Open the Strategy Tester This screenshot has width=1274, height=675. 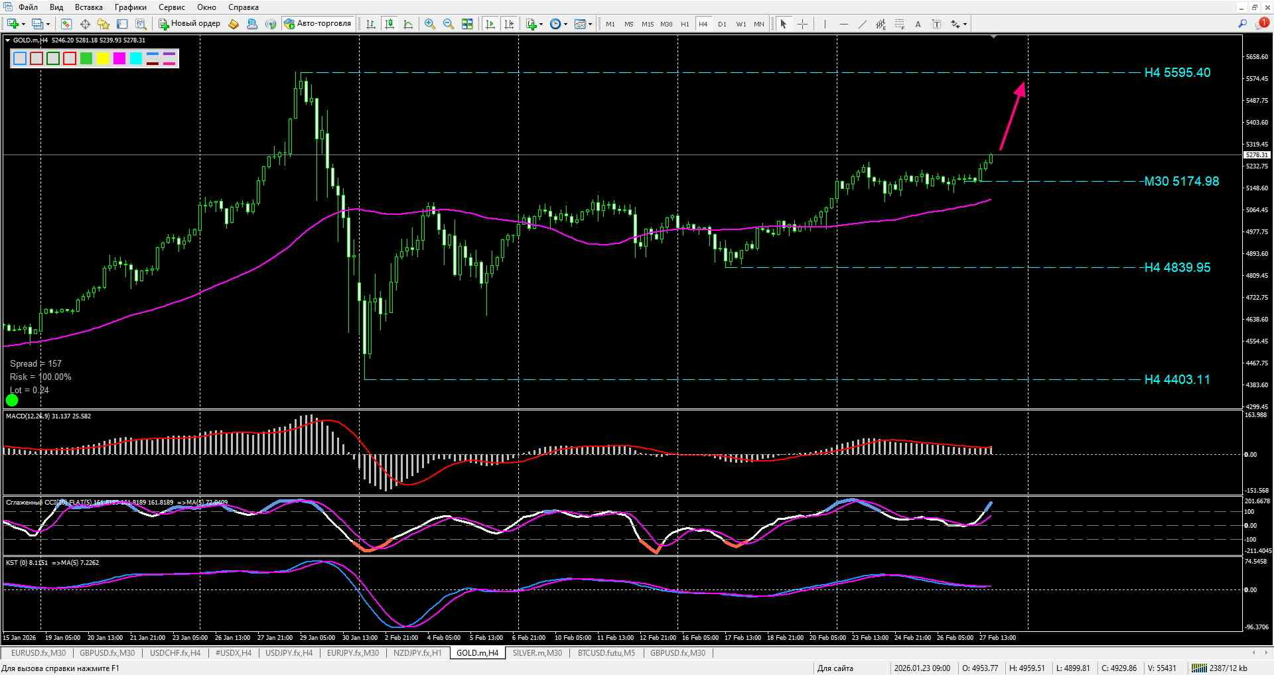click(141, 24)
